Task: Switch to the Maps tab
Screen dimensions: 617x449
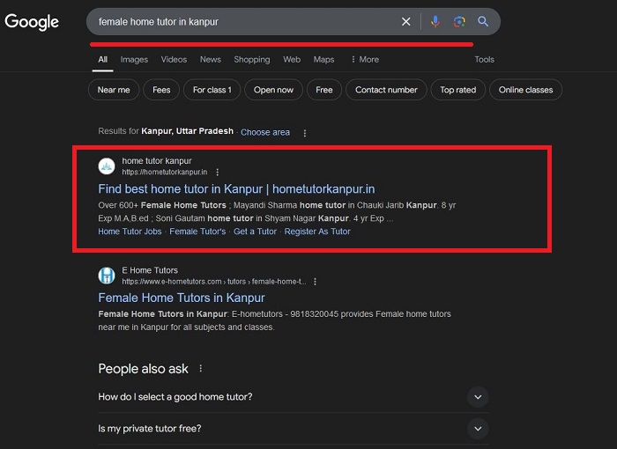Action: 323,59
